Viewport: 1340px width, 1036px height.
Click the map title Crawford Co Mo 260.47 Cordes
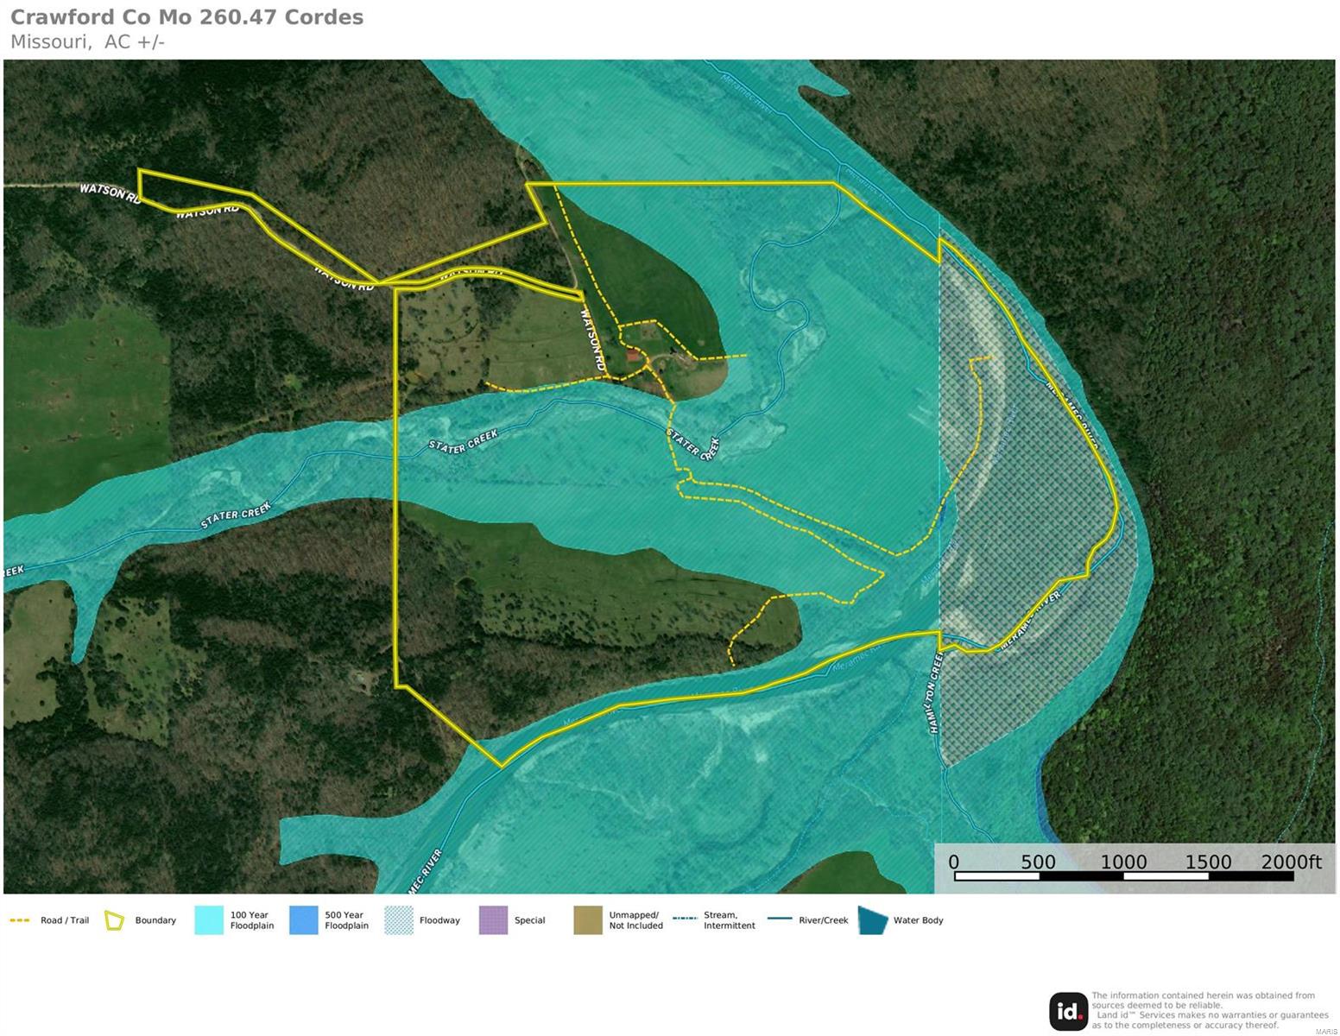pyautogui.click(x=186, y=17)
